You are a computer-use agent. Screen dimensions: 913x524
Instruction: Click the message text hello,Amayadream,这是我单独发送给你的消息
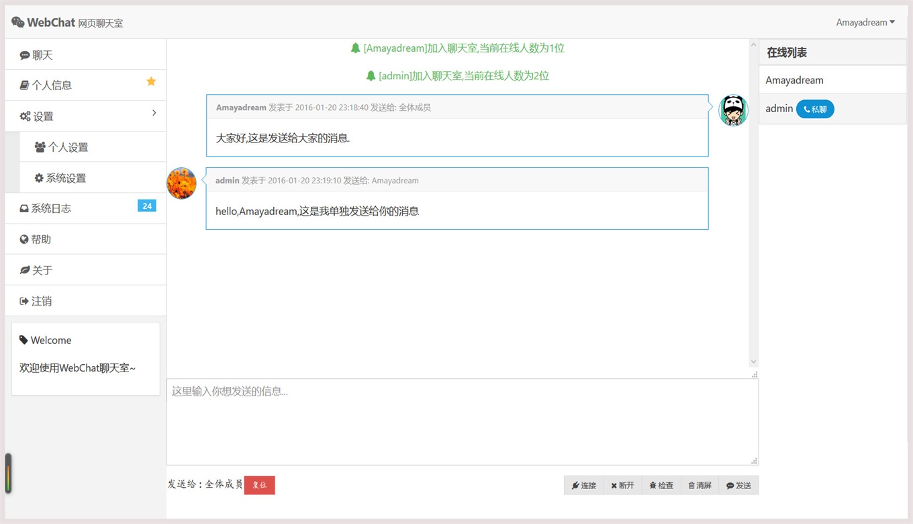[x=317, y=212]
